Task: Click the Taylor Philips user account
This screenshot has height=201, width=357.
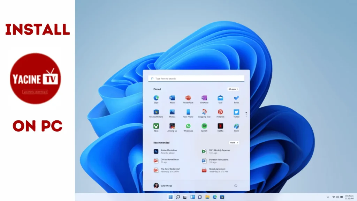Action: 163,186
